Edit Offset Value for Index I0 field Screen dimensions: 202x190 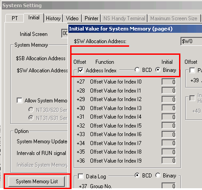(169, 82)
